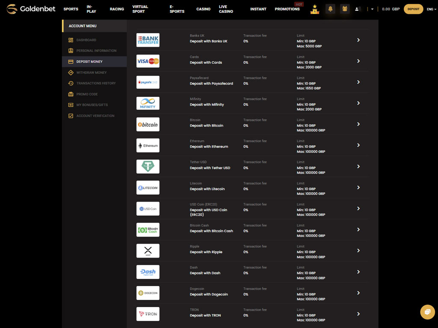
Task: Click the Paysafecard logo
Action: (148, 82)
